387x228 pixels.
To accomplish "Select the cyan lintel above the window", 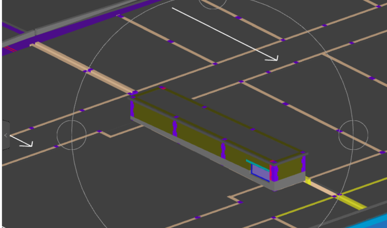I will point(258,165).
